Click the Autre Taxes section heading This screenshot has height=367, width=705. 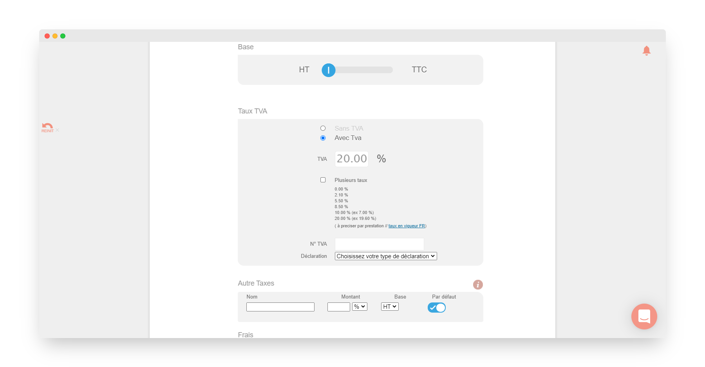(256, 283)
